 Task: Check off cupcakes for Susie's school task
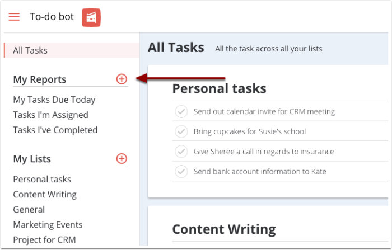point(181,131)
